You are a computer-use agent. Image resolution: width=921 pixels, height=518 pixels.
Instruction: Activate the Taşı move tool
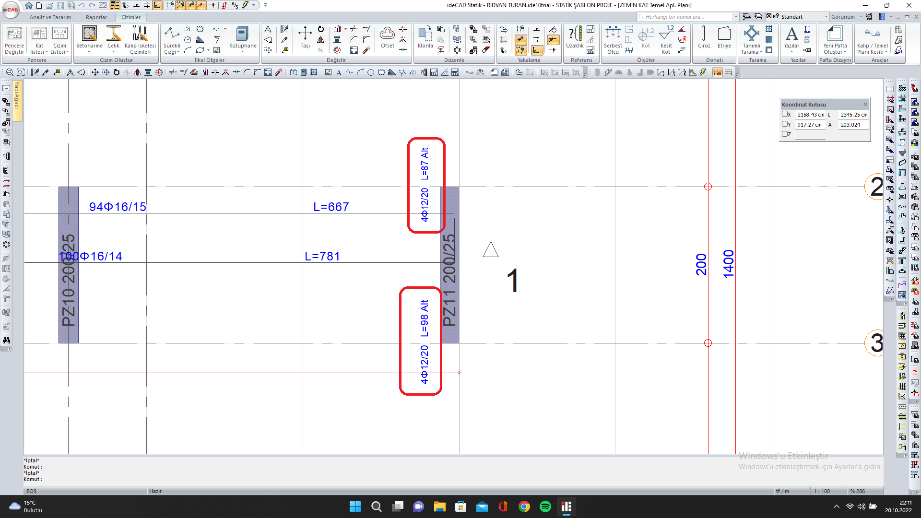pos(305,38)
